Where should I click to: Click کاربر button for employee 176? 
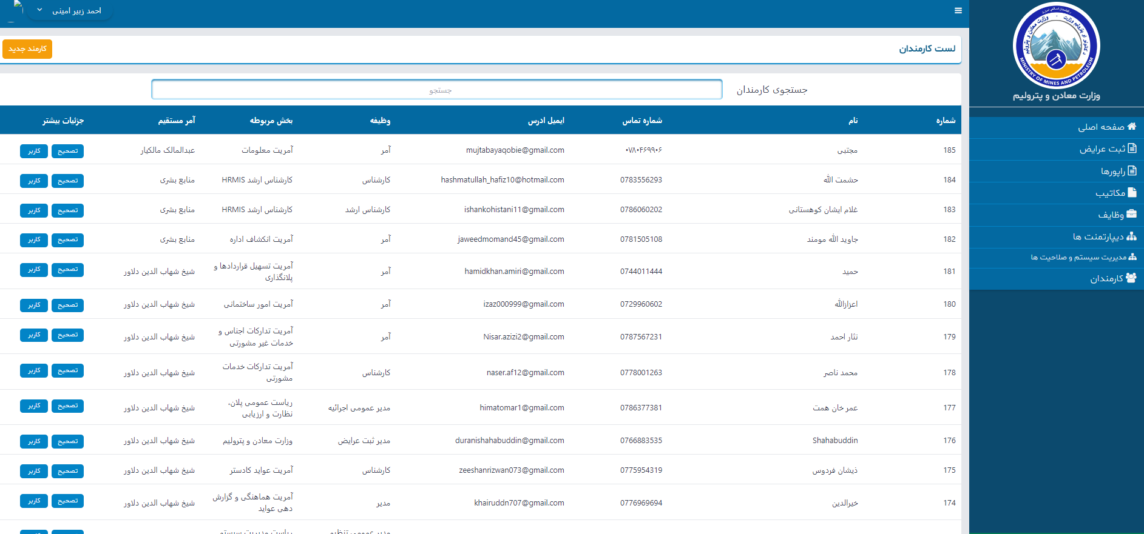point(34,441)
